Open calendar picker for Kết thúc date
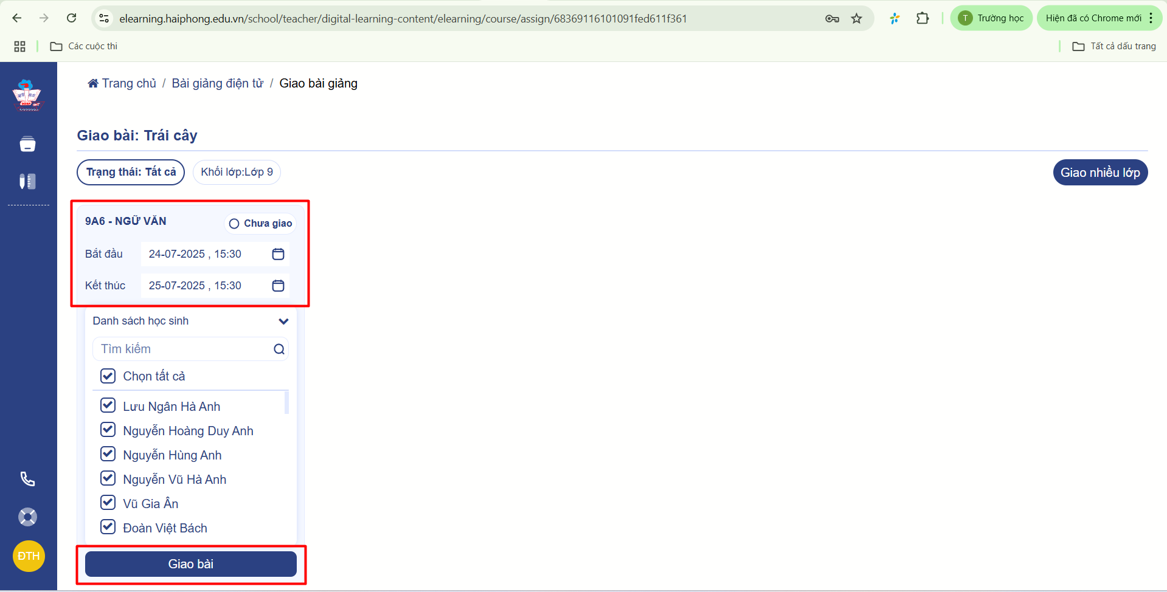 tap(278, 286)
